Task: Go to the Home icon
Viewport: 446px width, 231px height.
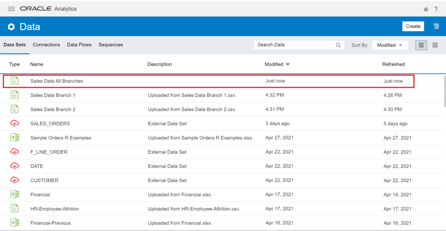Action: click(x=426, y=9)
